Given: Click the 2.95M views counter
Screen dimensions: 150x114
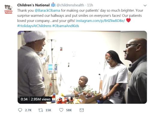Looking at the screenshot, I should [x=40, y=99].
